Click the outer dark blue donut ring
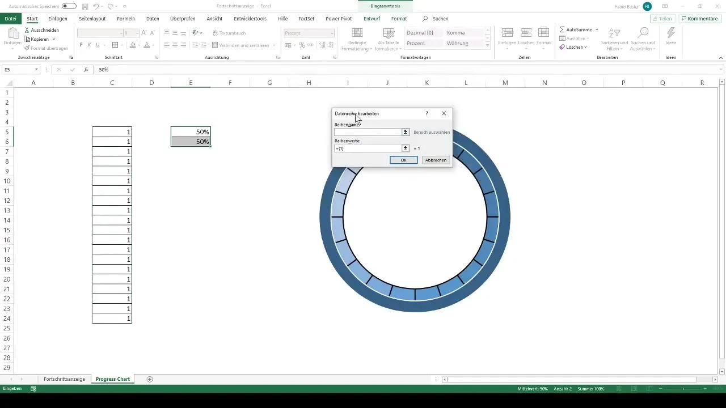 point(326,218)
